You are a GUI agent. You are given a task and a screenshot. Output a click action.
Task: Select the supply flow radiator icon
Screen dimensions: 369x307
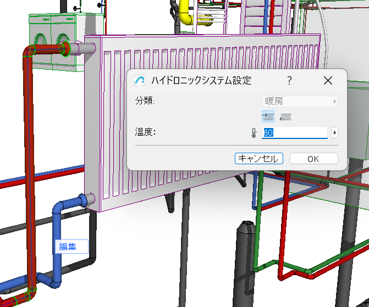(268, 116)
